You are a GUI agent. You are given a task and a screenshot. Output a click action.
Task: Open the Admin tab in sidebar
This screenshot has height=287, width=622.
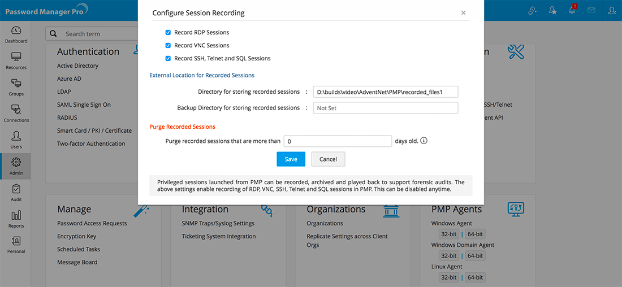pyautogui.click(x=16, y=166)
